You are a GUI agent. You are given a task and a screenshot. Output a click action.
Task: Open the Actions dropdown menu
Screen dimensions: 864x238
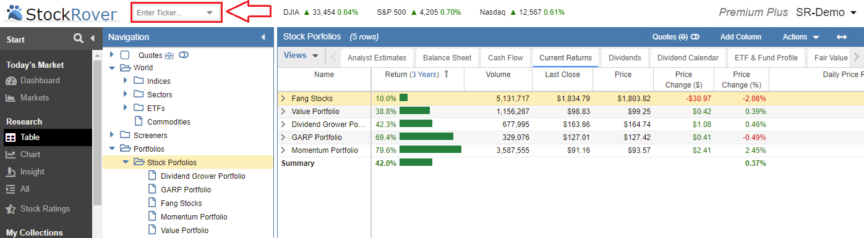pos(801,37)
